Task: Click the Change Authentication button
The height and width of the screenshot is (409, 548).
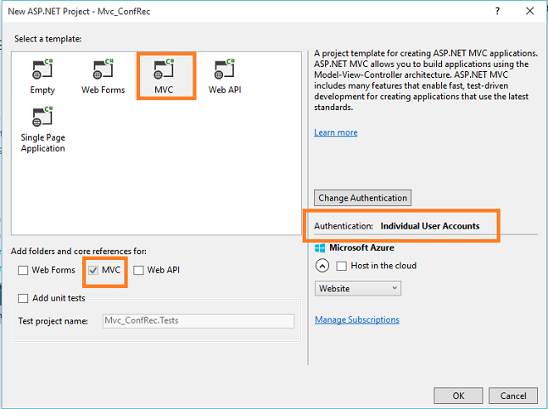Action: point(362,198)
